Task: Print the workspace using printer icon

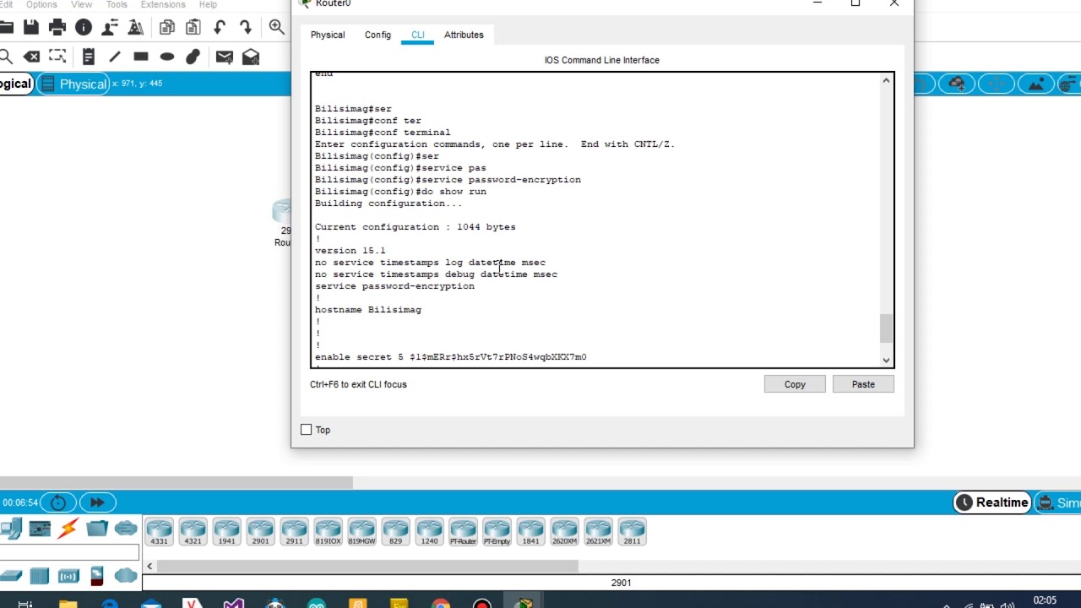Action: 57,28
